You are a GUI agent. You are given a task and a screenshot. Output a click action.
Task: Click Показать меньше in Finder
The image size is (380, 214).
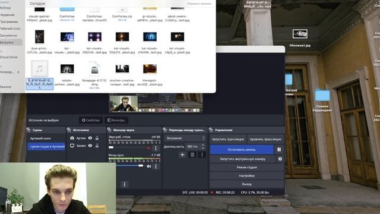(x=199, y=4)
